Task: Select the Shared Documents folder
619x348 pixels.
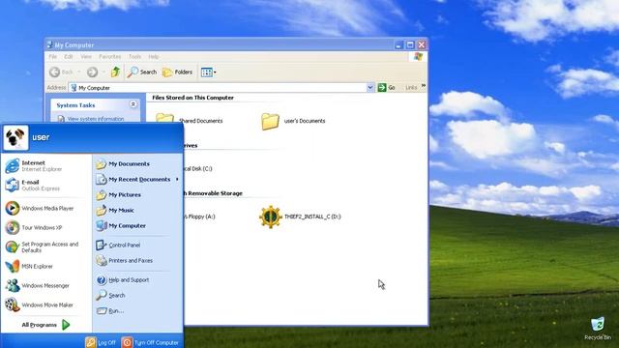Action: pyautogui.click(x=190, y=120)
